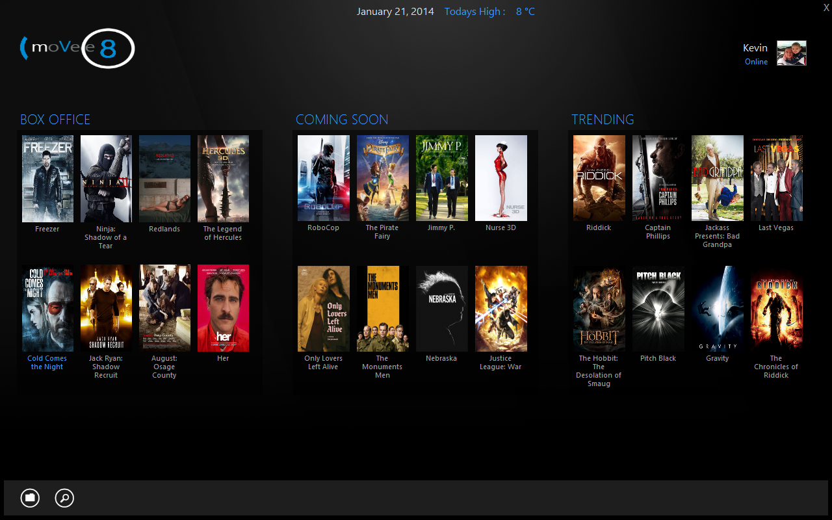The height and width of the screenshot is (520, 832).
Task: Close the moVee app with X
Action: click(x=826, y=7)
